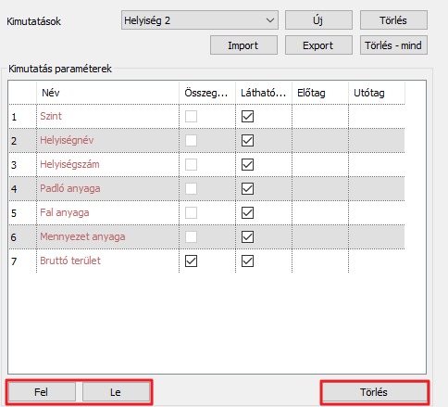Uncheck the Összeg checkbox for Bruttó terület
This screenshot has width=448, height=407.
click(x=191, y=261)
